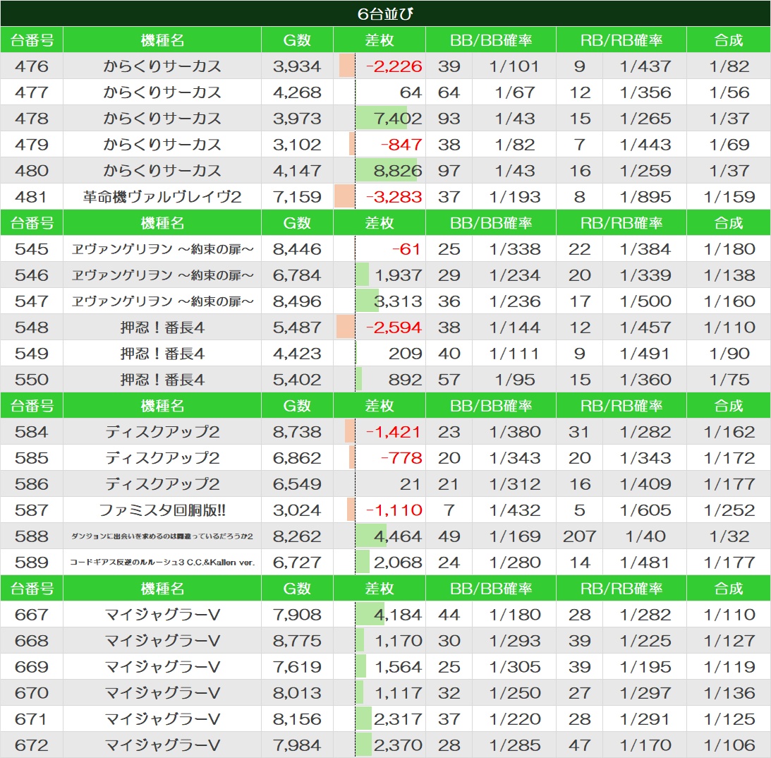
Task: Click the 差枚 value -2,594
Action: pos(394,327)
